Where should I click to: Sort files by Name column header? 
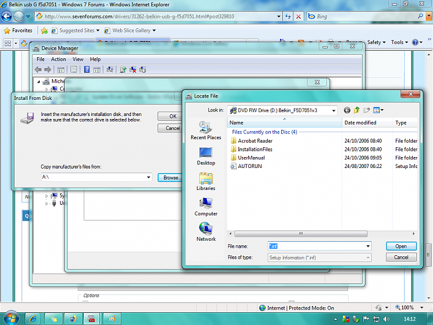tap(284, 123)
